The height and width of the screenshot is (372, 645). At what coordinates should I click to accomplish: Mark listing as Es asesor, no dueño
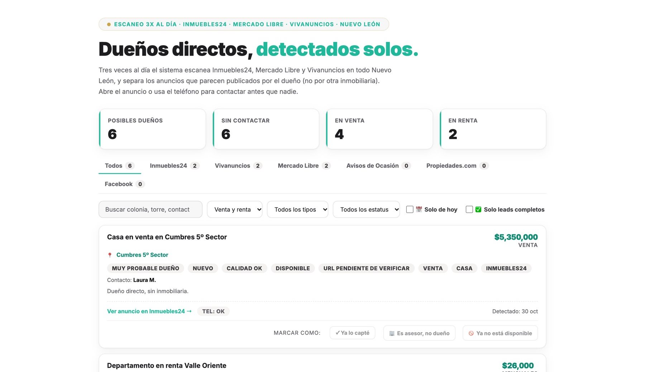tap(419, 333)
